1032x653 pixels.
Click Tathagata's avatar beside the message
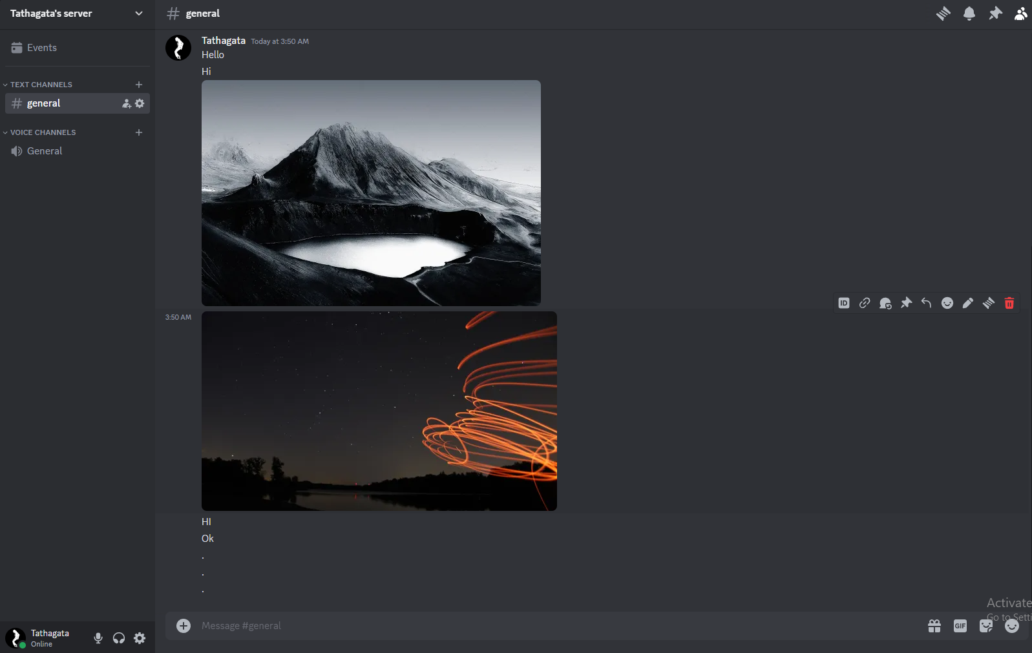(178, 48)
